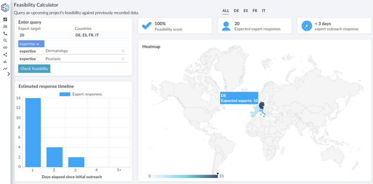Click the Heatmap panel heading
This screenshot has width=373, height=184.
151,47
